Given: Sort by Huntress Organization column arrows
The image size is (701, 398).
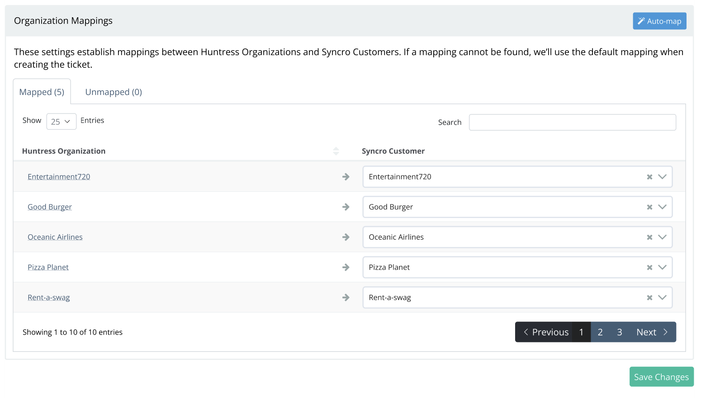Looking at the screenshot, I should pos(336,151).
